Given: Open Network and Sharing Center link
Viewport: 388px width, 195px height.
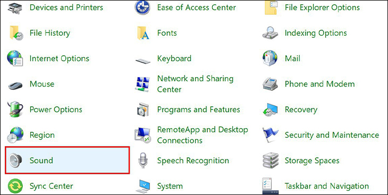Looking at the screenshot, I should (195, 84).
